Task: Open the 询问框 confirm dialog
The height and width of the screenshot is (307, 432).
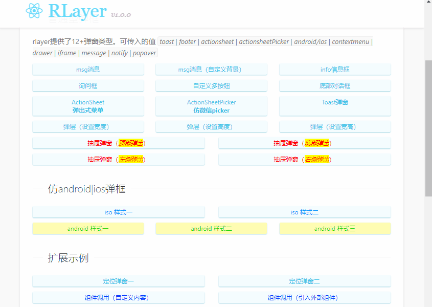Action: [x=88, y=85]
